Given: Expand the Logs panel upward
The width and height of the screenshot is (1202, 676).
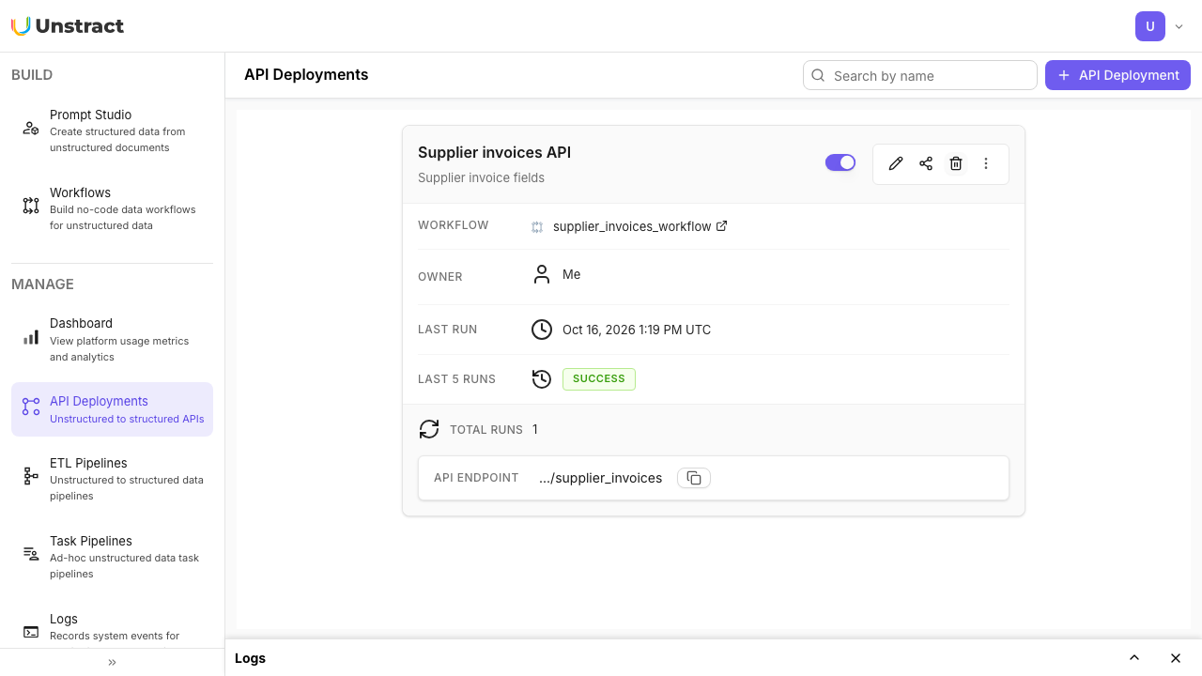Looking at the screenshot, I should [x=1134, y=658].
